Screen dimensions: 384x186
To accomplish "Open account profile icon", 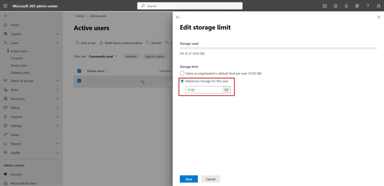I will [379, 6].
